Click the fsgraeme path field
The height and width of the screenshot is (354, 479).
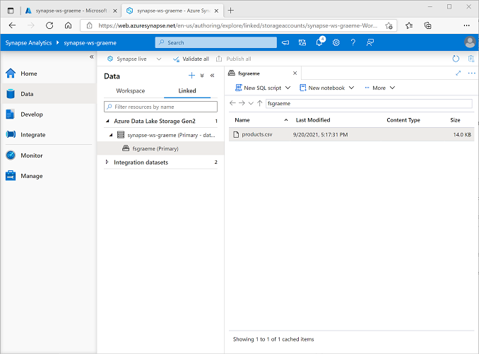(369, 103)
